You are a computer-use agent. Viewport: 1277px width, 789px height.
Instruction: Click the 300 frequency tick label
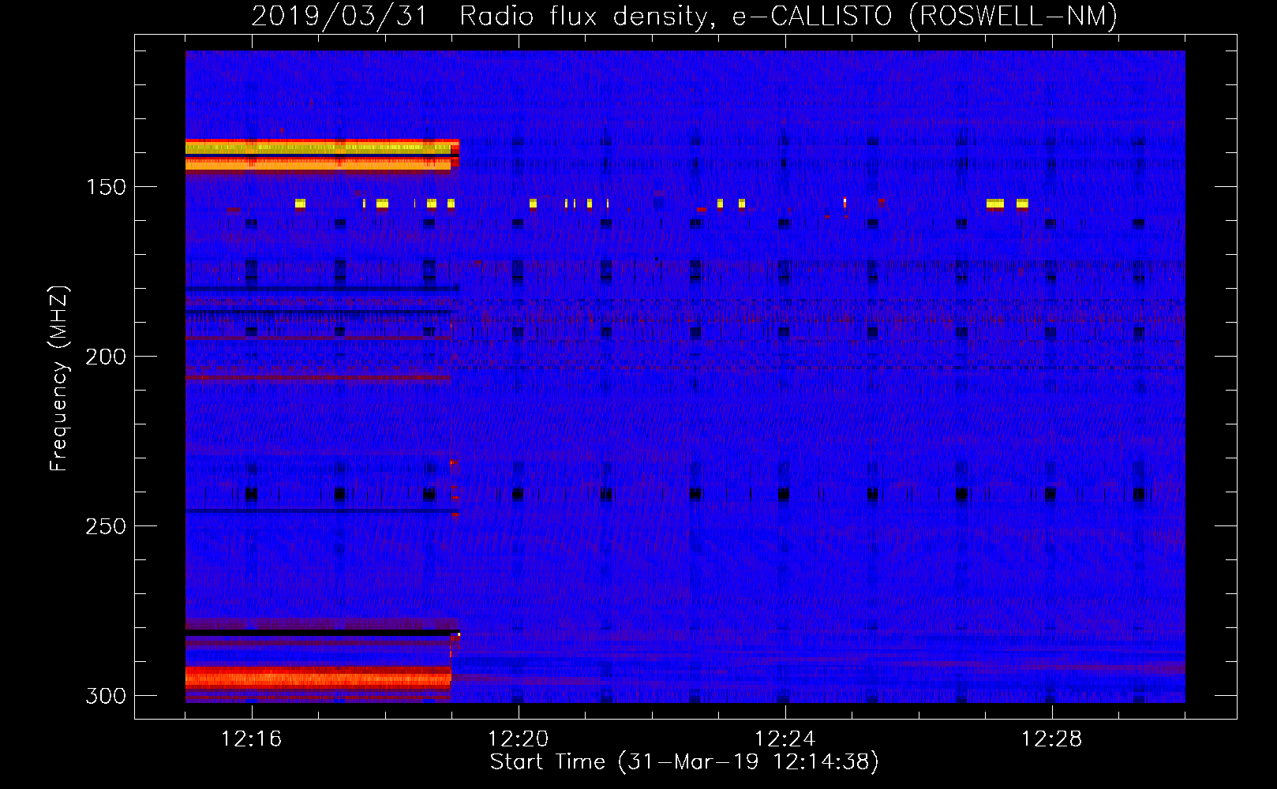point(106,696)
